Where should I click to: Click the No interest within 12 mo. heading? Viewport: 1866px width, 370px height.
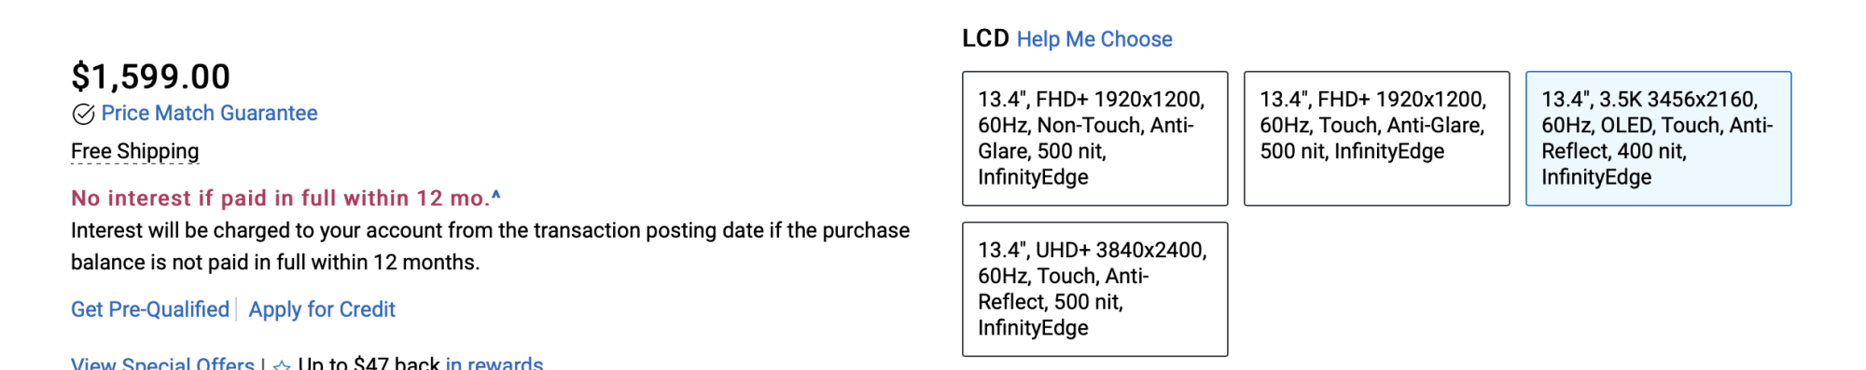(280, 199)
